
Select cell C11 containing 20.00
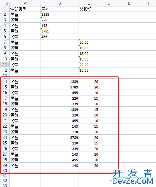pyautogui.click(x=89, y=65)
